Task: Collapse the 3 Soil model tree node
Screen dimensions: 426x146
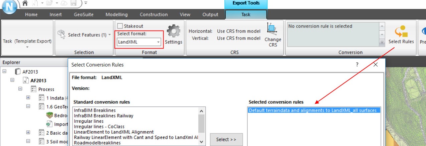Action: click(28, 141)
